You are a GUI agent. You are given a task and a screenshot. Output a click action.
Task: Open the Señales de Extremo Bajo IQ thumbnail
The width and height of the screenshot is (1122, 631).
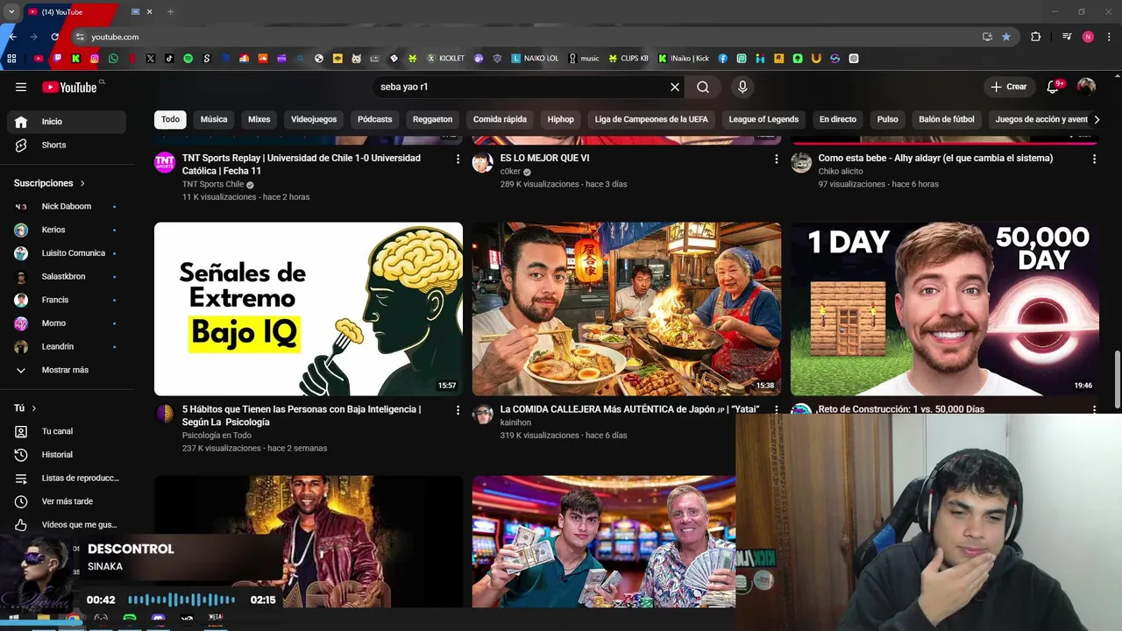tap(309, 308)
